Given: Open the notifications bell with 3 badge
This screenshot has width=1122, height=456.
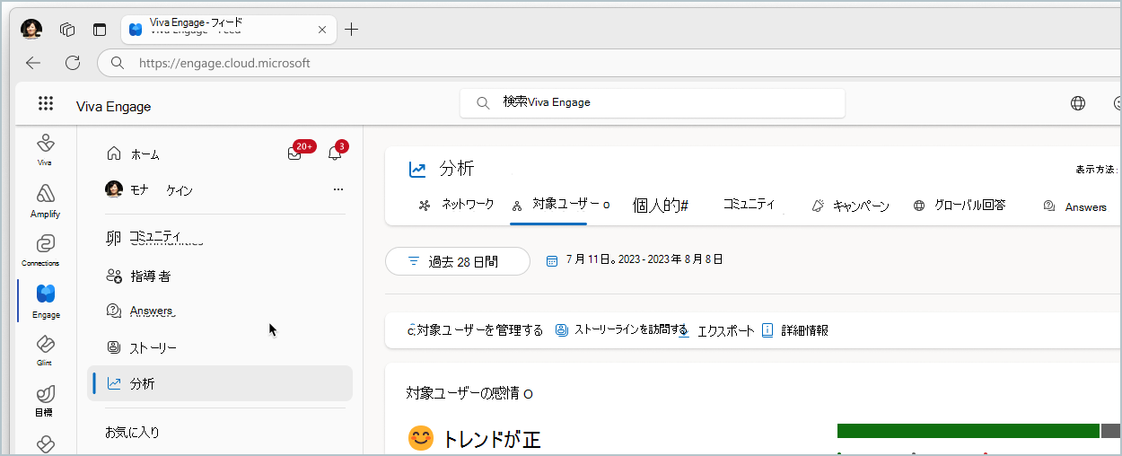Looking at the screenshot, I should click(x=335, y=153).
